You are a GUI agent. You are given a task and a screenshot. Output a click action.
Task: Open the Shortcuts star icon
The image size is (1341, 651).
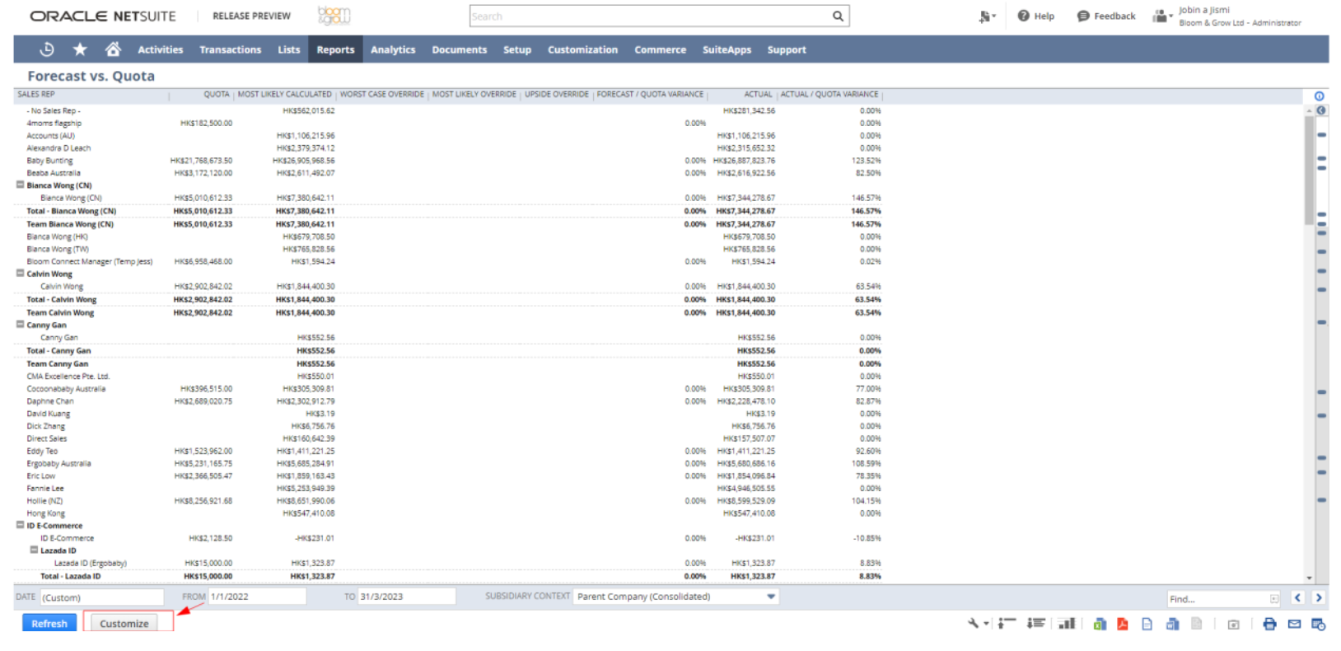click(80, 49)
